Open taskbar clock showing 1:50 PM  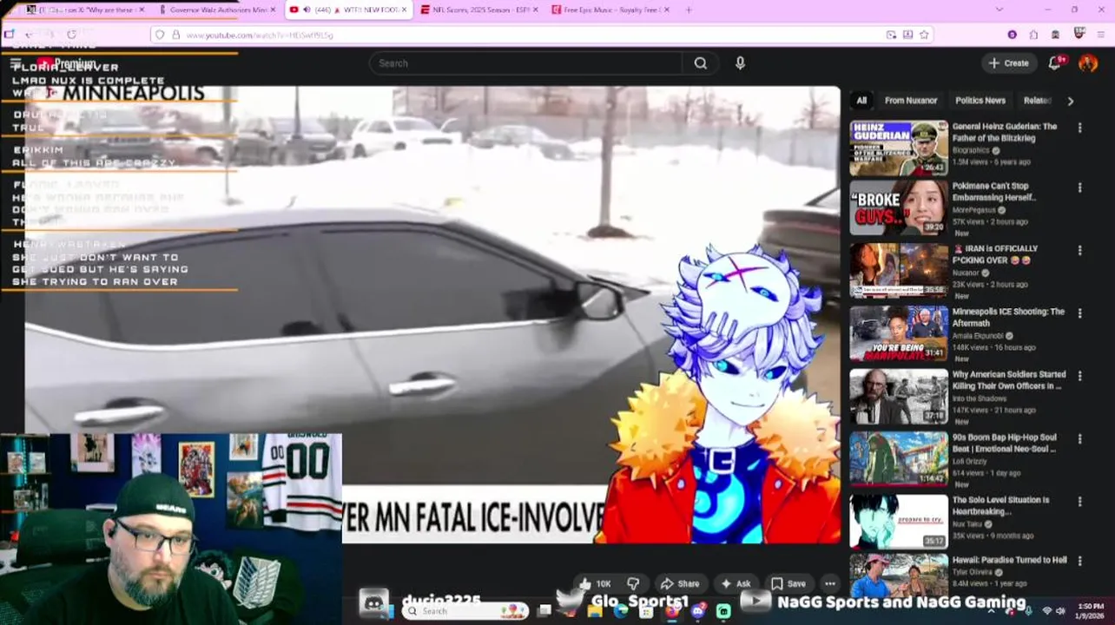click(x=1091, y=611)
